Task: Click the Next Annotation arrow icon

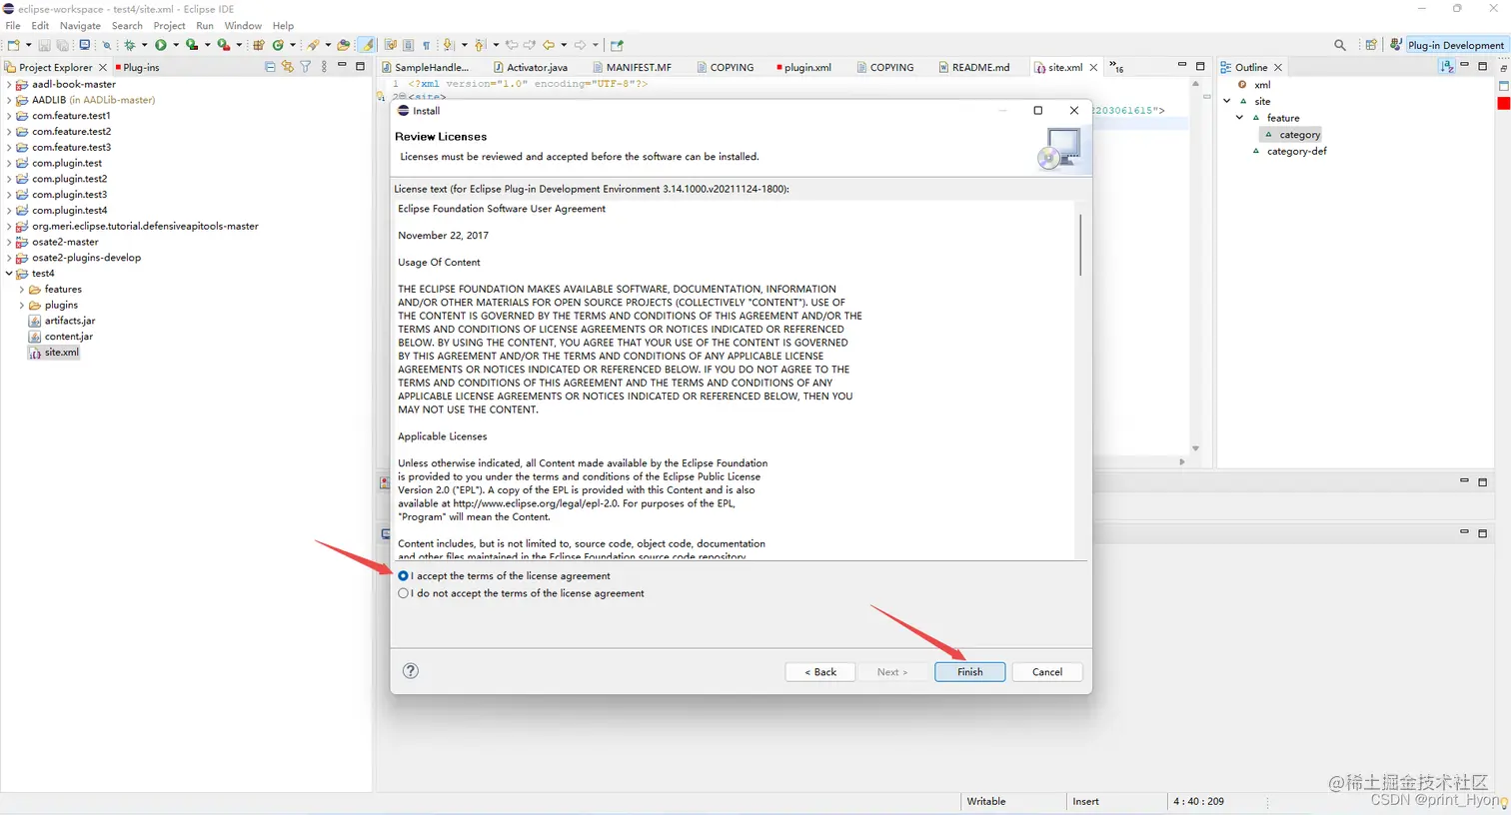Action: tap(448, 45)
